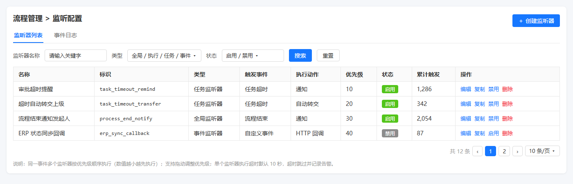
Task: Focus the 监听器名称 keyword input
Action: 76,56
